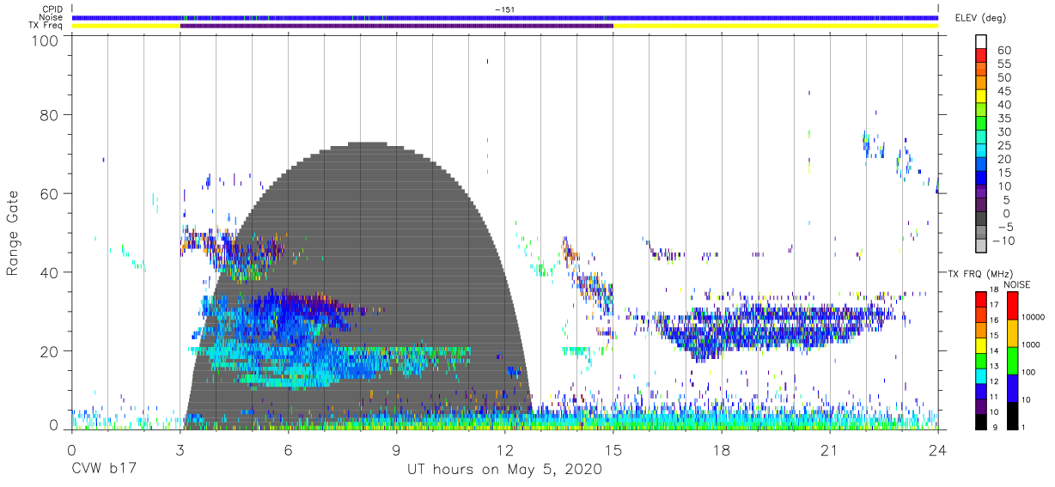Screen dimensions: 1055x487
Task: Click the TX Freq label at top left
Action: pyautogui.click(x=46, y=26)
